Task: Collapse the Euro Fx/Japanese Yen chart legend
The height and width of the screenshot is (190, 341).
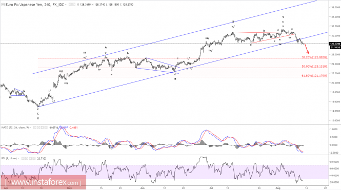Action: (x=3, y=4)
